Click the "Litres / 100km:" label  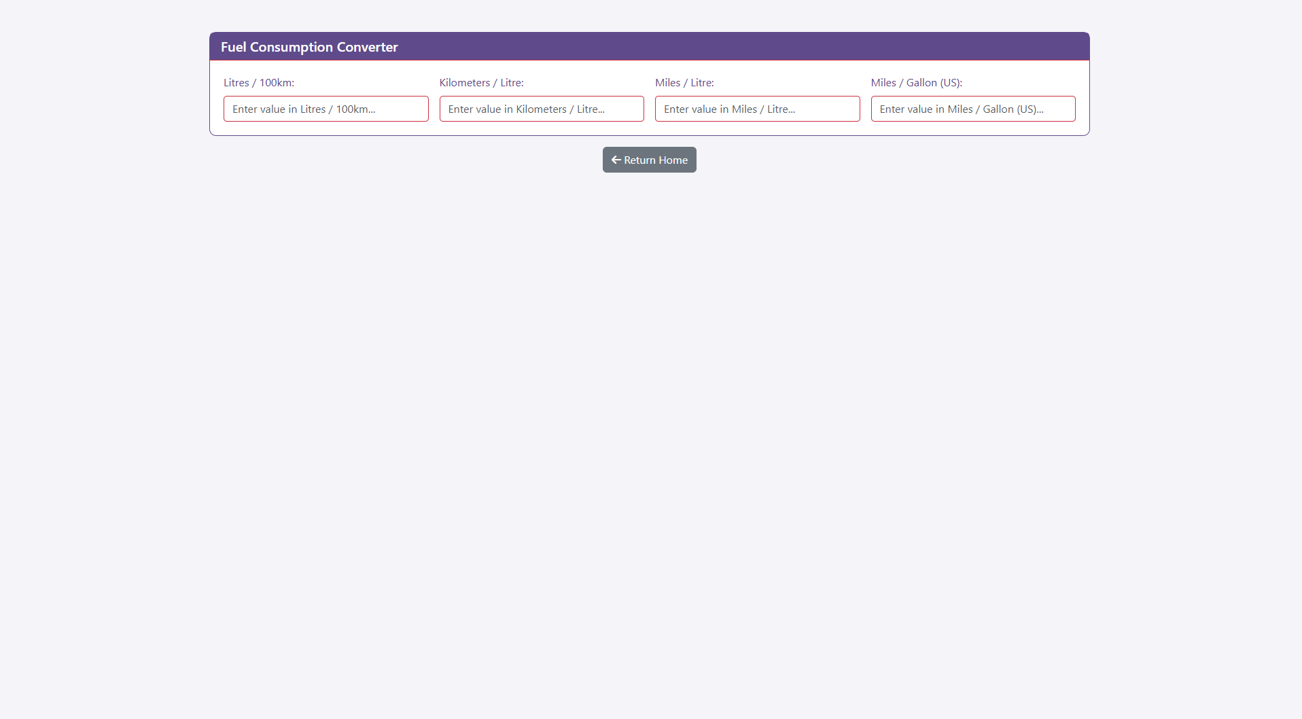click(x=259, y=83)
